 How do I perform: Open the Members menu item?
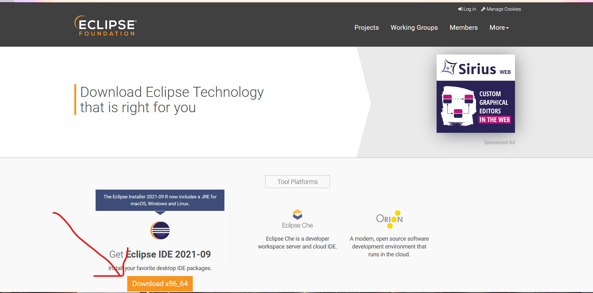pos(464,28)
